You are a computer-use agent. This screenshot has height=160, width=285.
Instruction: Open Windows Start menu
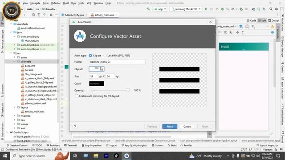coord(5,156)
